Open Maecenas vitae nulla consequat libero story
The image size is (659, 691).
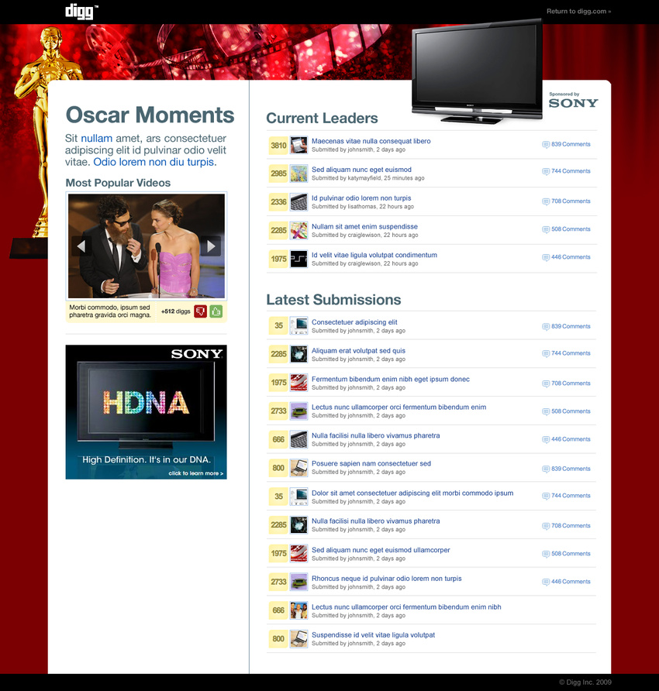point(371,141)
